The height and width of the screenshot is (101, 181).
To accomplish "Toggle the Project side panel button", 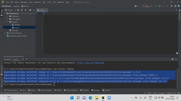I will tap(1, 13).
